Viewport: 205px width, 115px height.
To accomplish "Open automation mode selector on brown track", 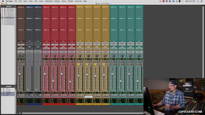I will (x=21, y=48).
